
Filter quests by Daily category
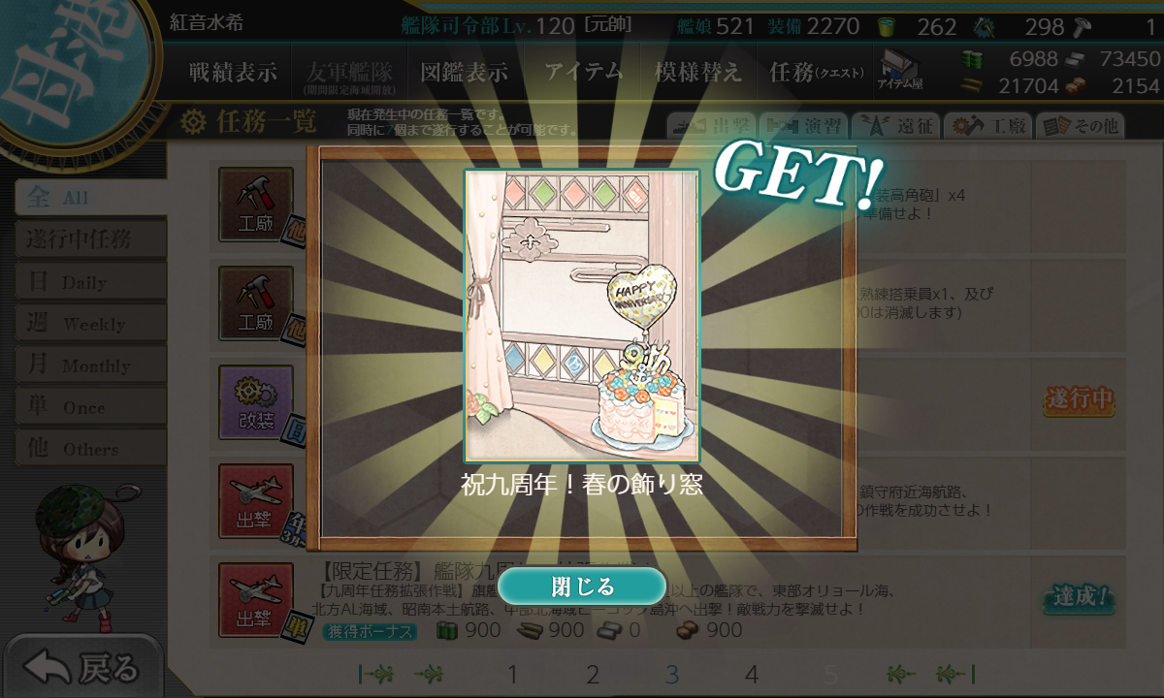click(x=90, y=282)
